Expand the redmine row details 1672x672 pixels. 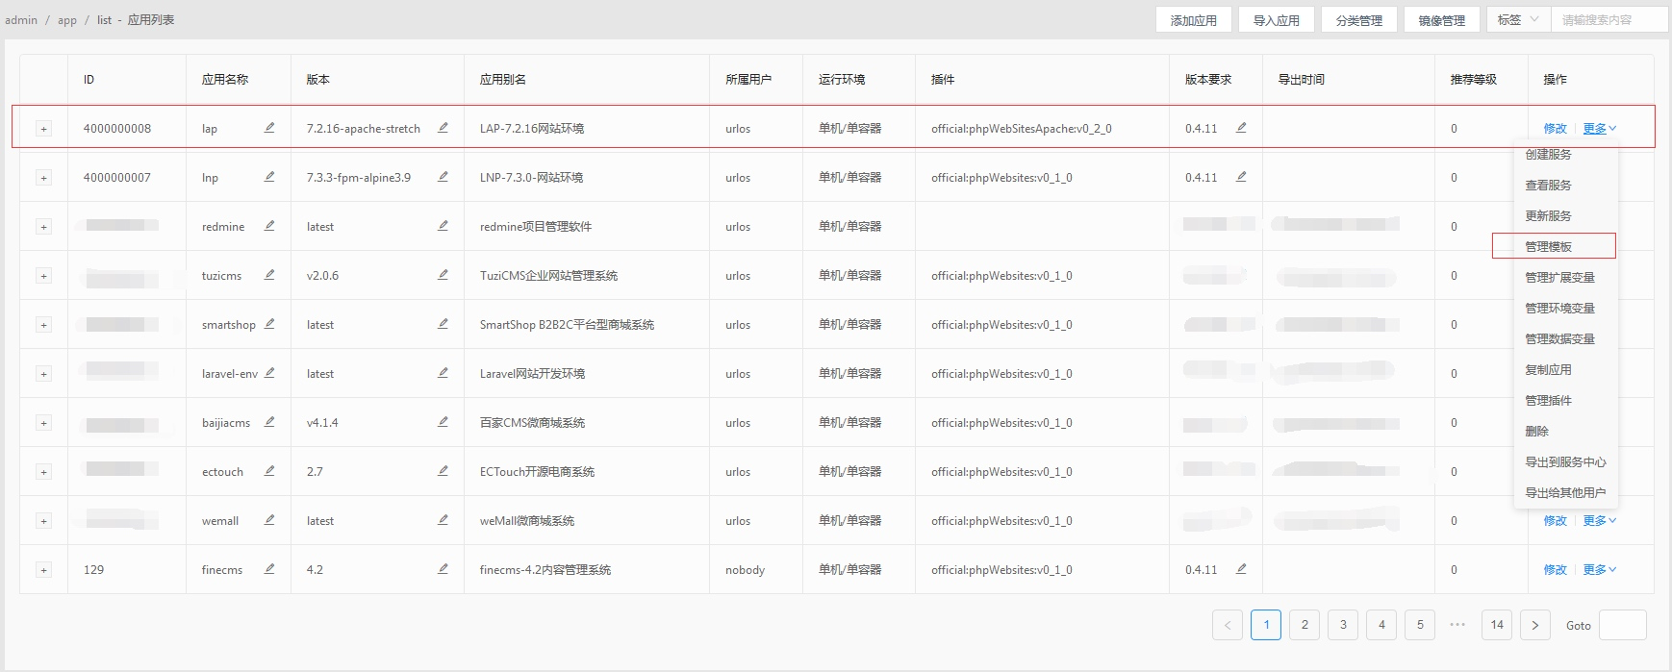point(43,227)
